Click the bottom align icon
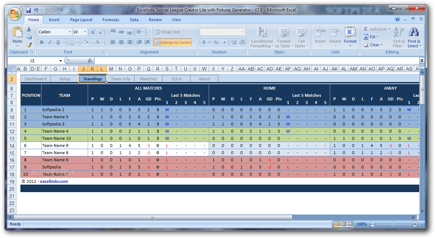 coord(130,32)
